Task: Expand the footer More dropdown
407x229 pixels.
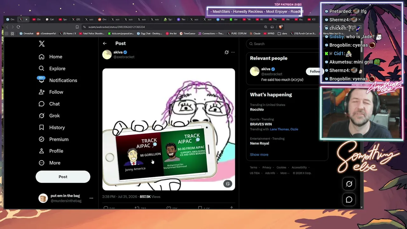Action: (285, 173)
